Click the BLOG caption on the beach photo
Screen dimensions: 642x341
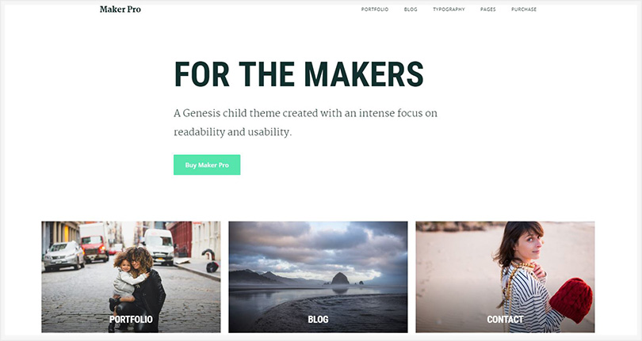click(318, 320)
